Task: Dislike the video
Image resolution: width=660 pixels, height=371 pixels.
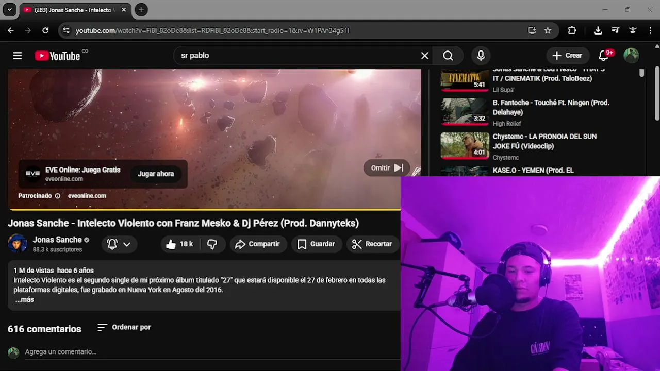Action: pyautogui.click(x=212, y=244)
